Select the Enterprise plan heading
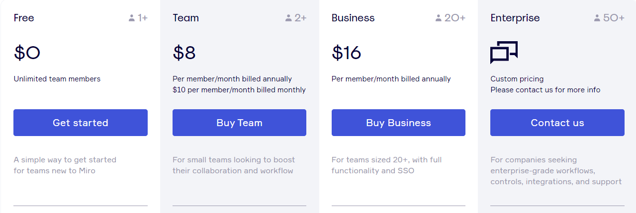The height and width of the screenshot is (213, 636). pos(515,18)
